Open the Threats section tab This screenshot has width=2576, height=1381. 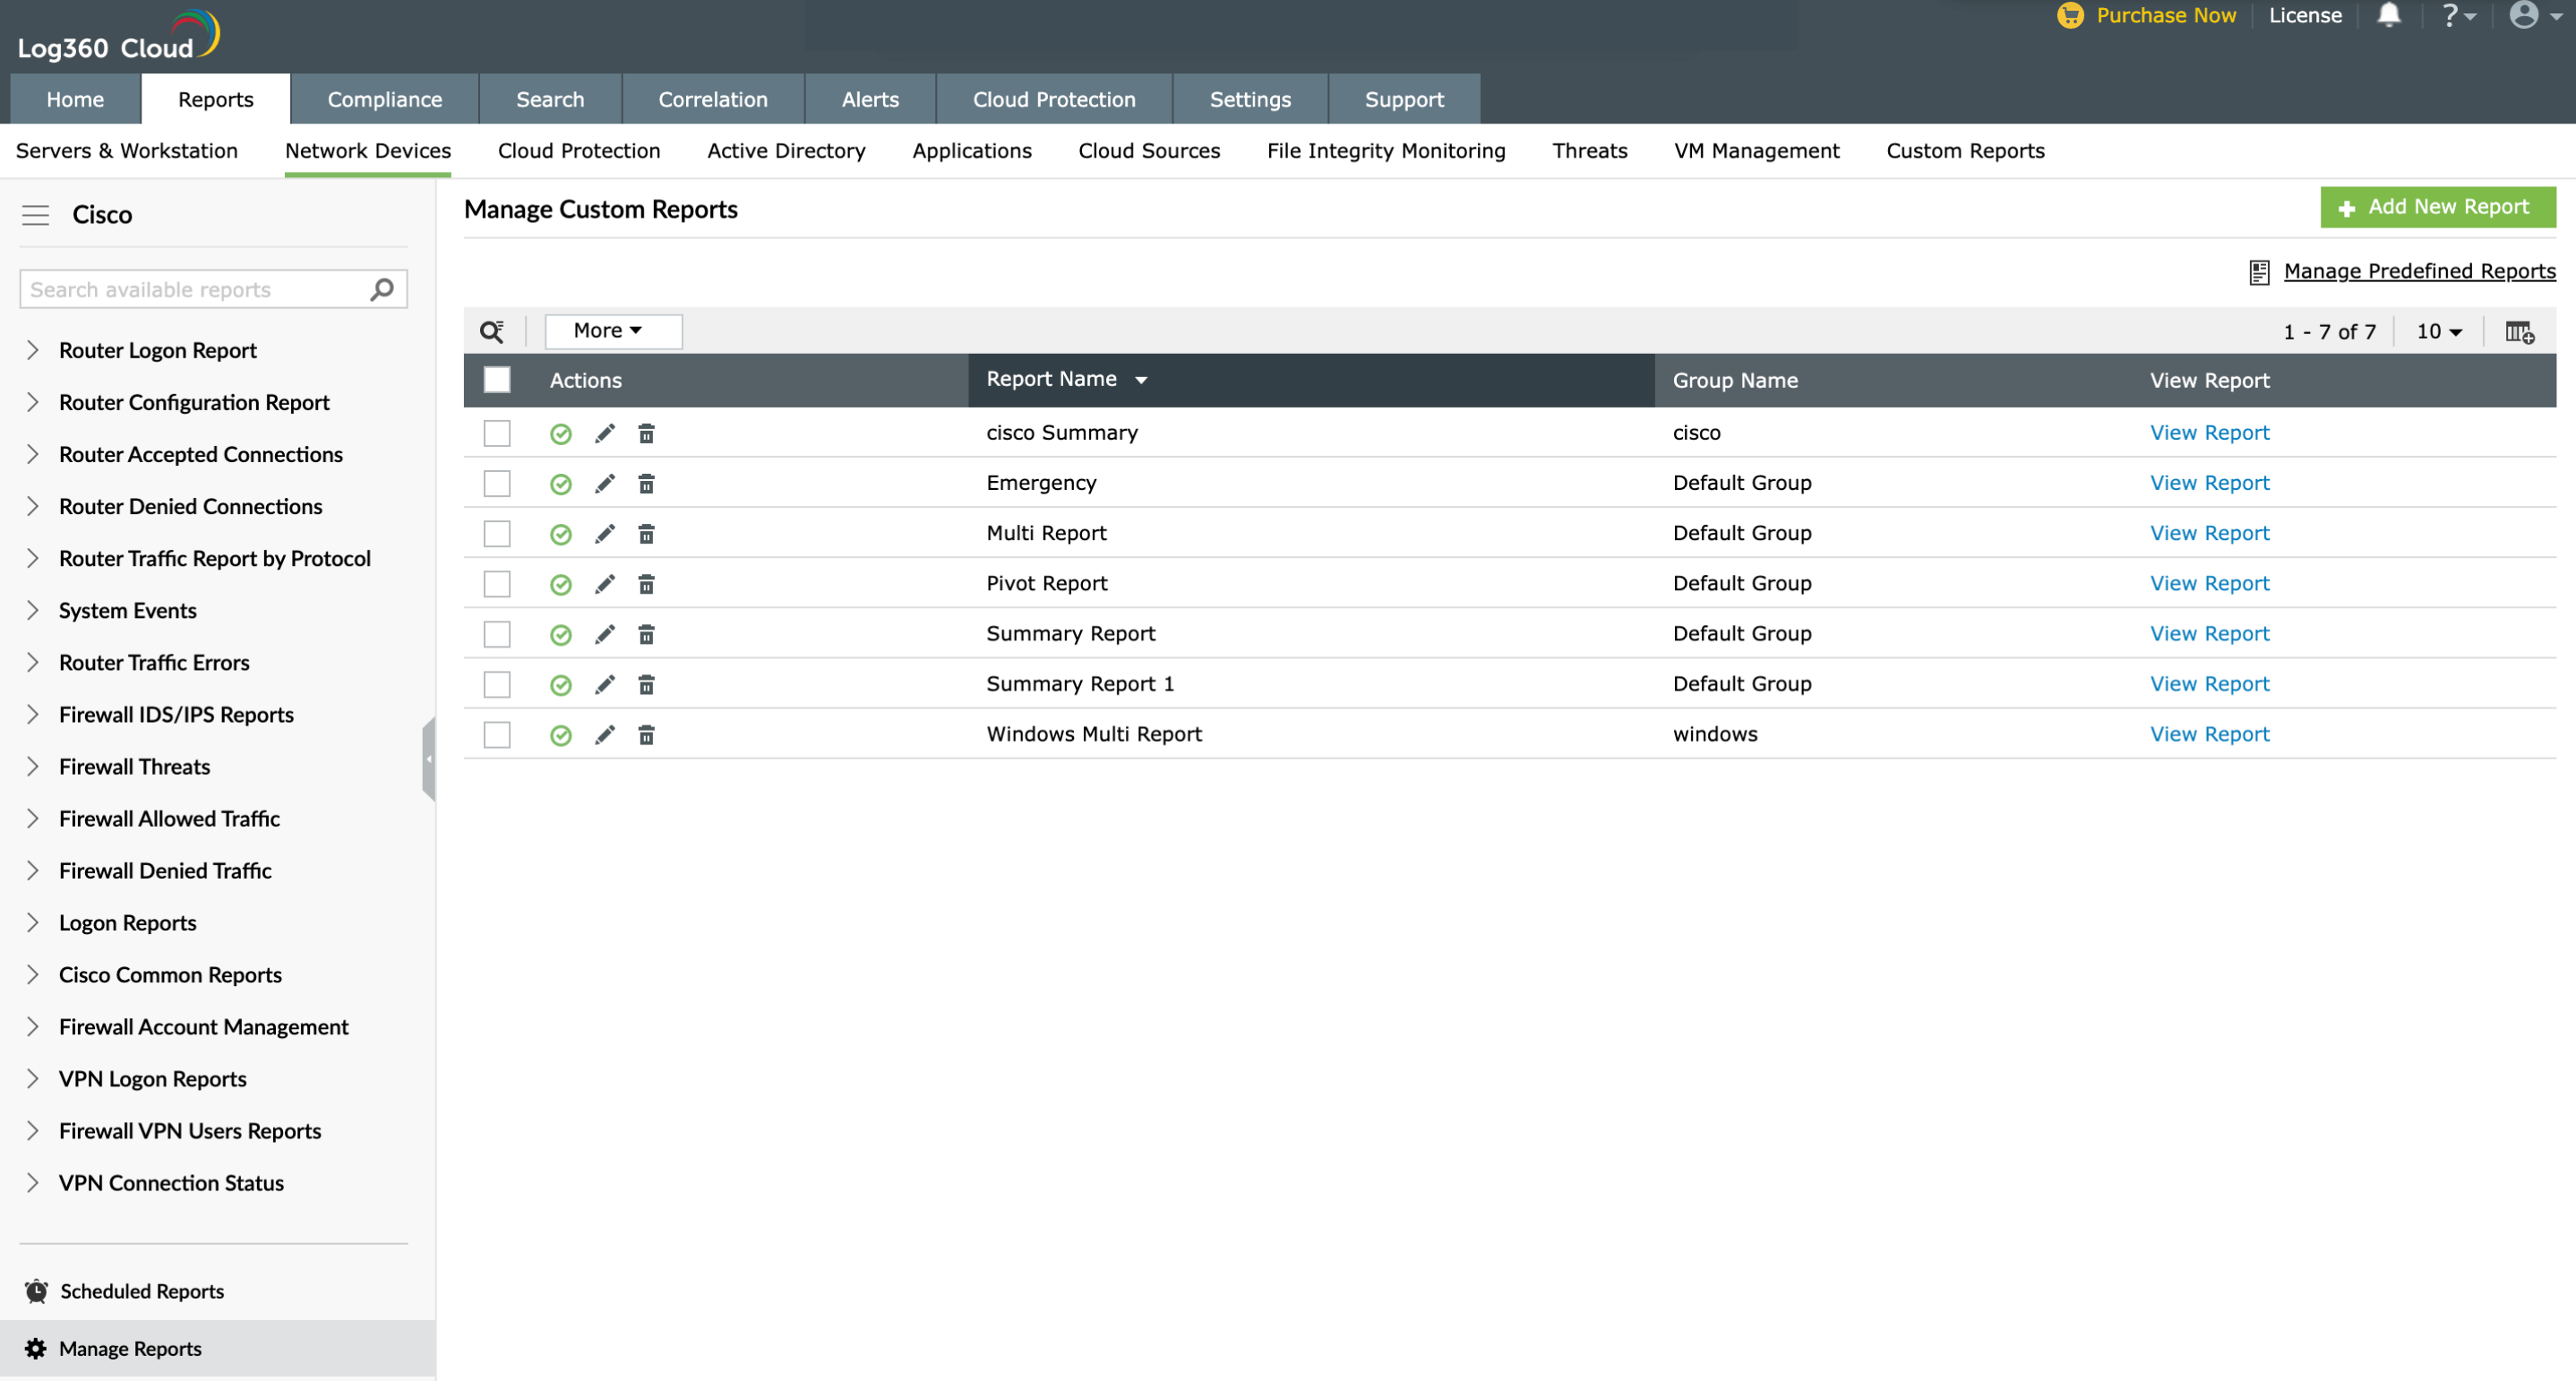click(1589, 151)
